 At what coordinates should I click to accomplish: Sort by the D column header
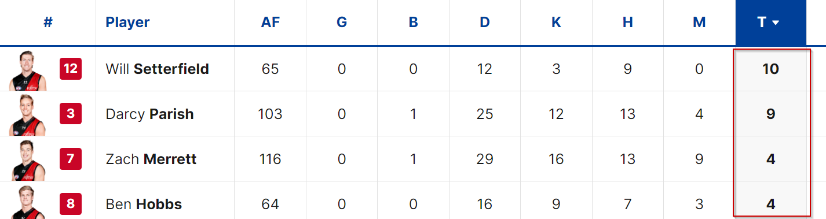485,23
